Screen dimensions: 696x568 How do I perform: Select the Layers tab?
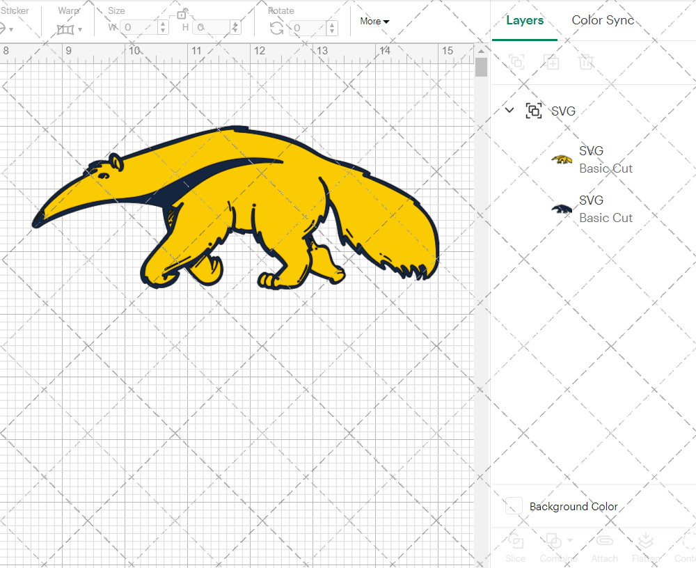[x=525, y=20]
